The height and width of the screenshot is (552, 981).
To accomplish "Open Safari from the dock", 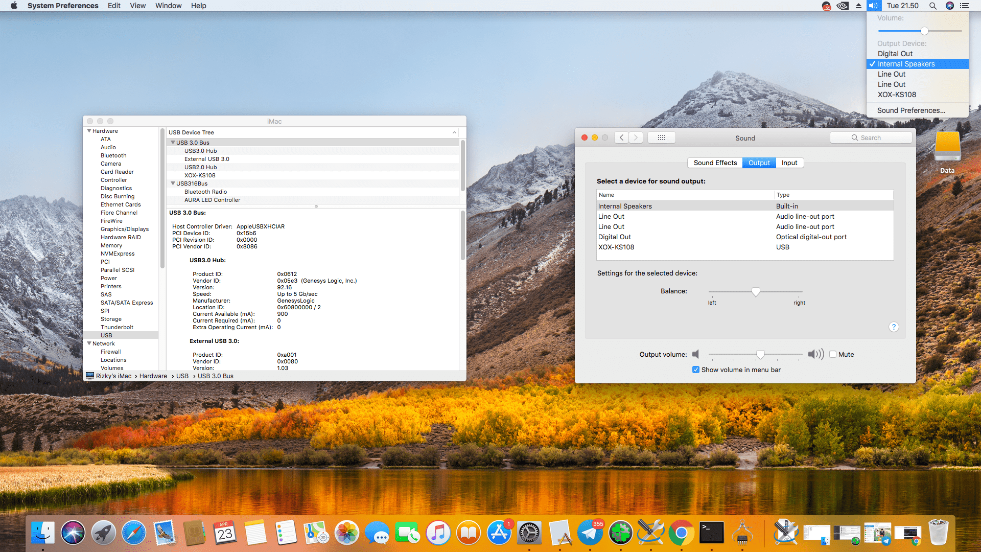I will pos(134,533).
